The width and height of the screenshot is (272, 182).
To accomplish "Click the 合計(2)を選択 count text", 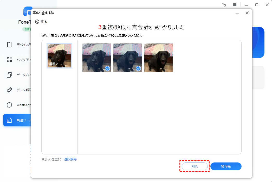I will (51, 159).
